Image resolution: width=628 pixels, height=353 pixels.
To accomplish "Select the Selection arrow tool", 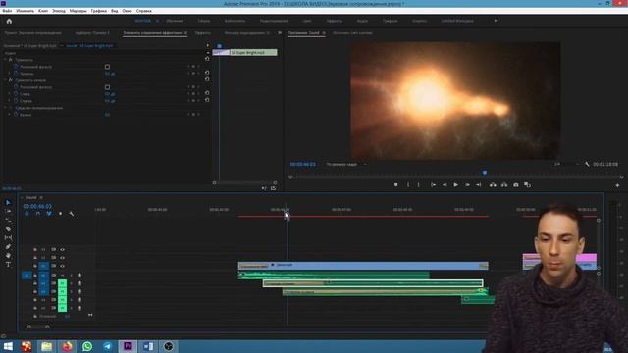I will click(8, 203).
